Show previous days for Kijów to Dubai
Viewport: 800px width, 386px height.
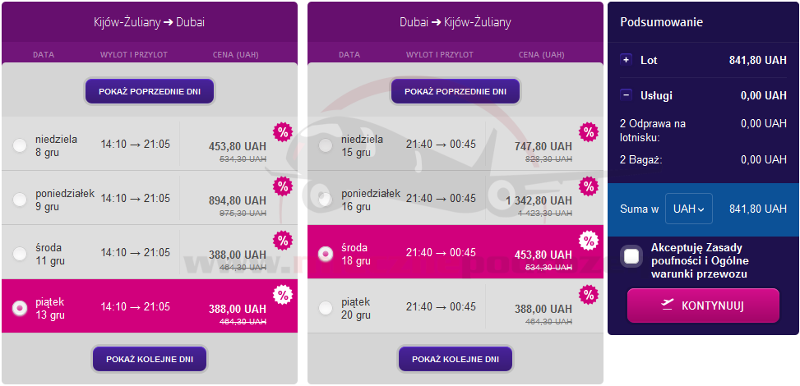[x=150, y=91]
